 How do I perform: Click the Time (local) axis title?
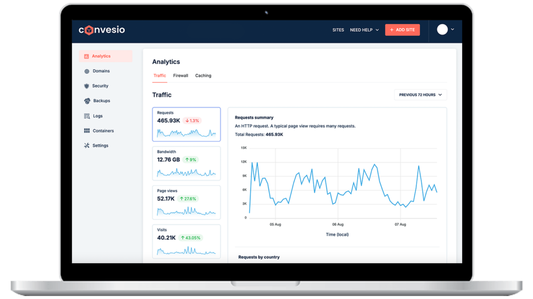[337, 235]
